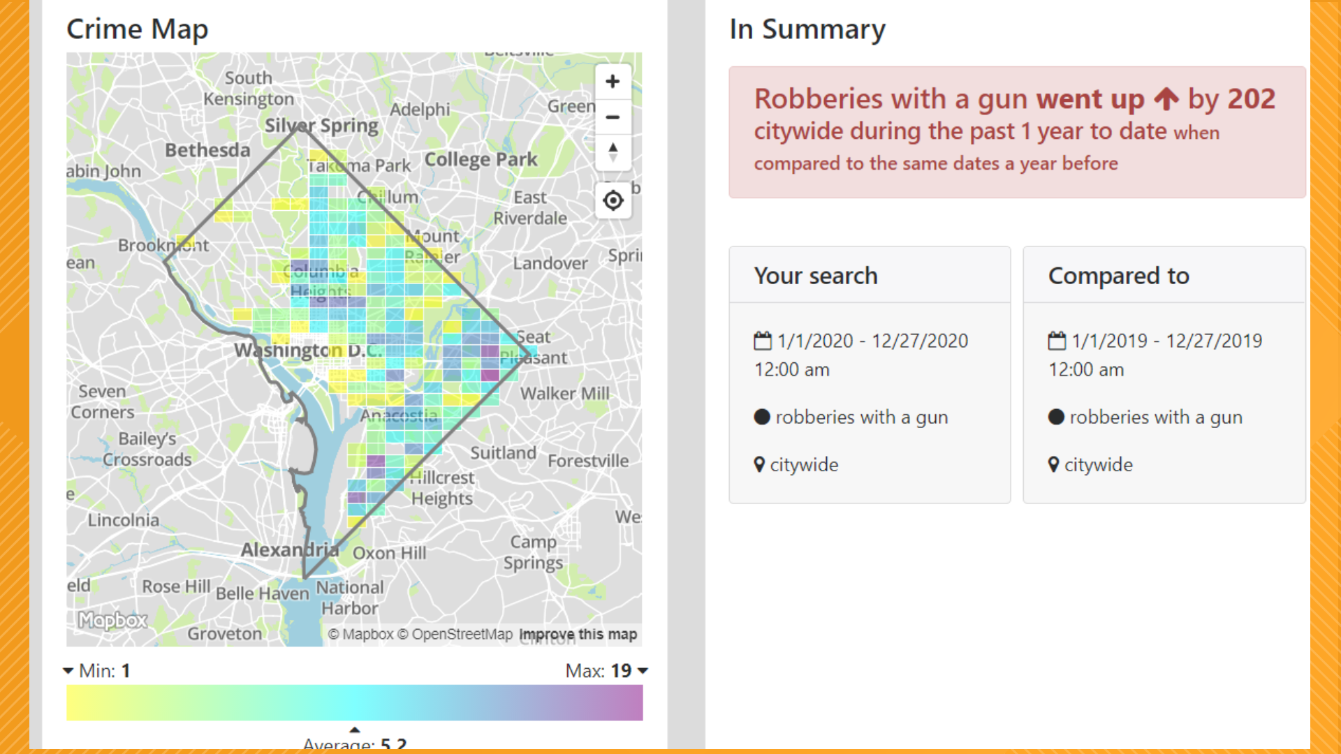This screenshot has width=1341, height=754.
Task: Click the color gradient legend bar
Action: [354, 702]
